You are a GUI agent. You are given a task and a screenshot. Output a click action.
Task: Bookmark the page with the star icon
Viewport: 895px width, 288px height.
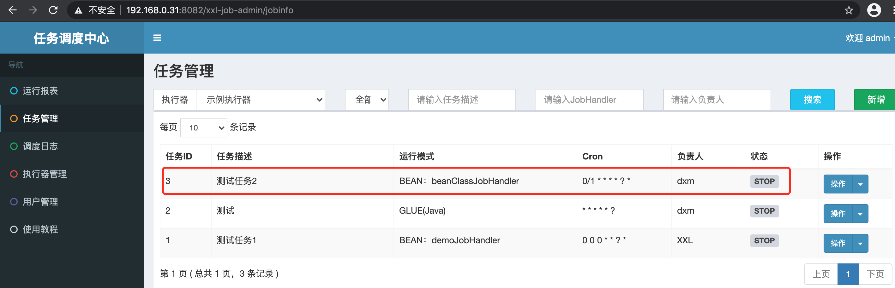pos(849,10)
